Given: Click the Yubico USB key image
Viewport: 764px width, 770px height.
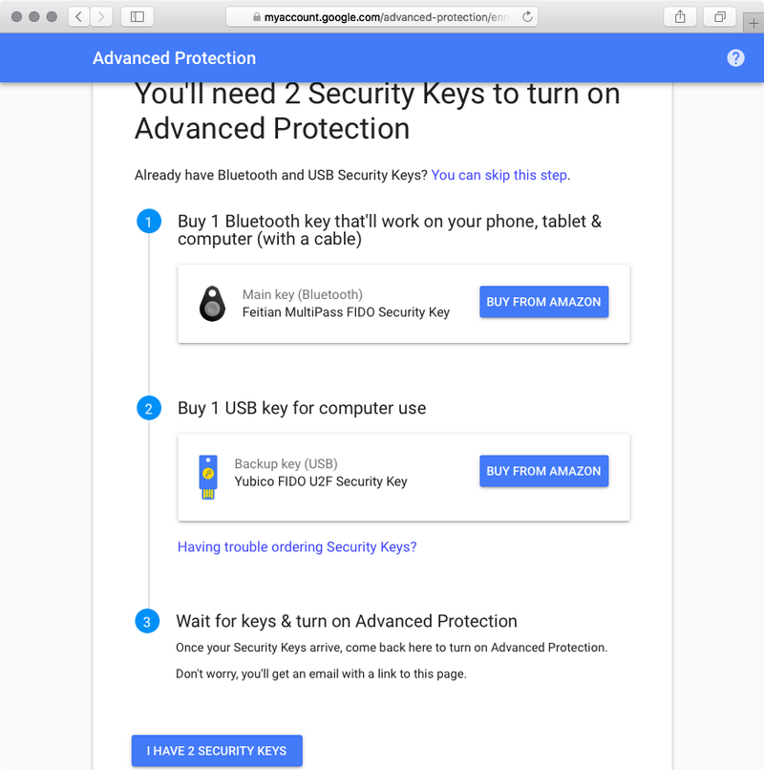Looking at the screenshot, I should (x=208, y=477).
